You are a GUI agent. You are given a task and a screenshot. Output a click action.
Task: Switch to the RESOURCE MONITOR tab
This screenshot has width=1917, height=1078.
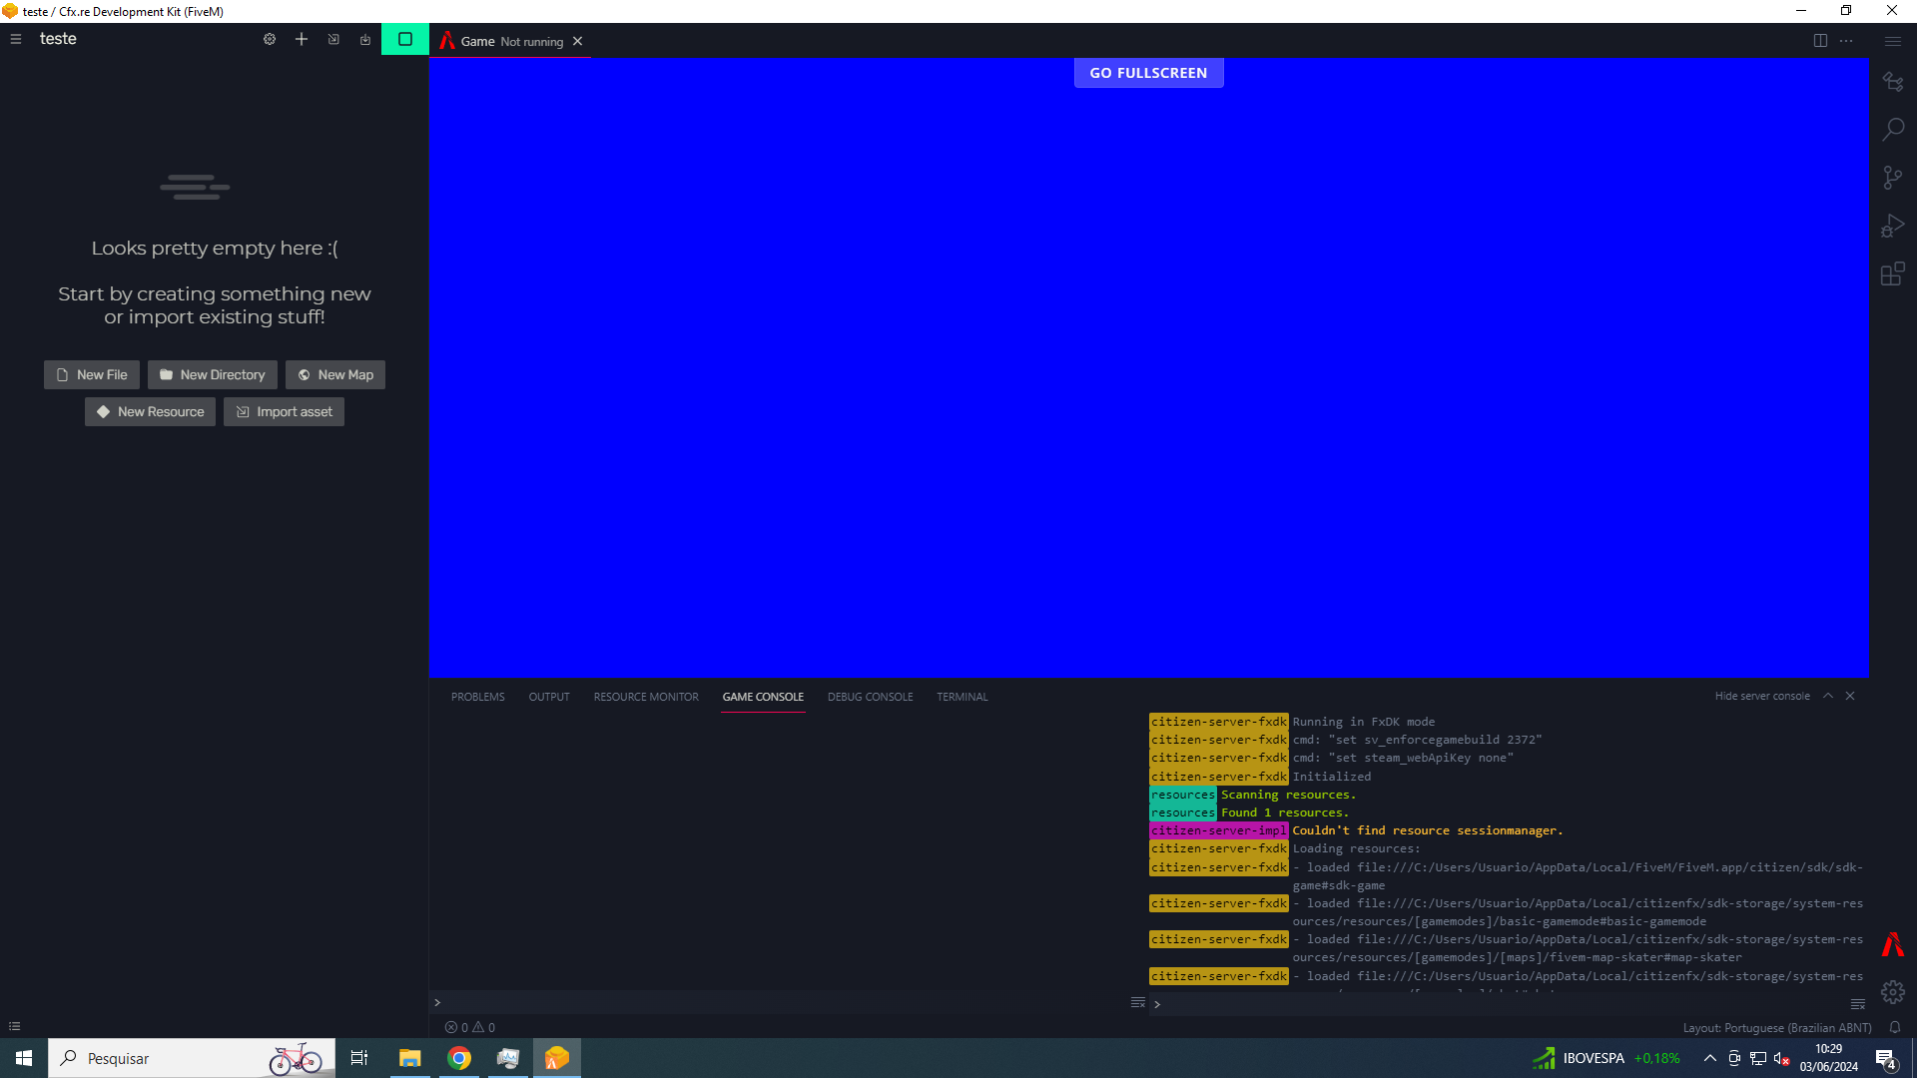(x=645, y=696)
